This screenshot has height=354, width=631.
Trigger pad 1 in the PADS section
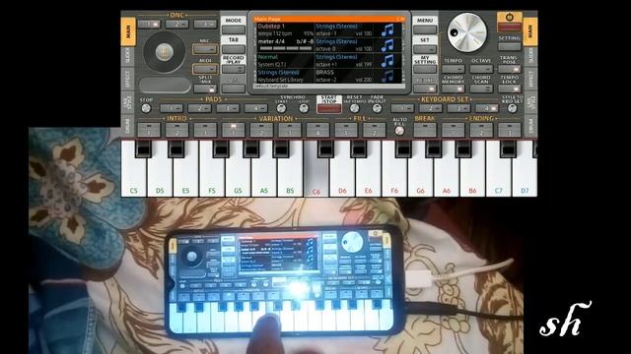172,108
